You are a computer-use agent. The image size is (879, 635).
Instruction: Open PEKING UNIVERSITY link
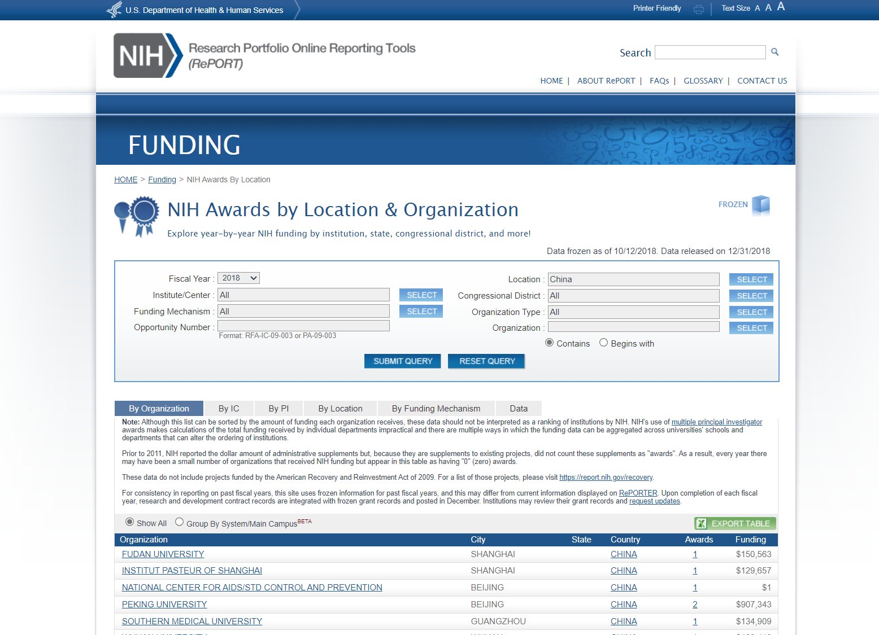point(164,605)
